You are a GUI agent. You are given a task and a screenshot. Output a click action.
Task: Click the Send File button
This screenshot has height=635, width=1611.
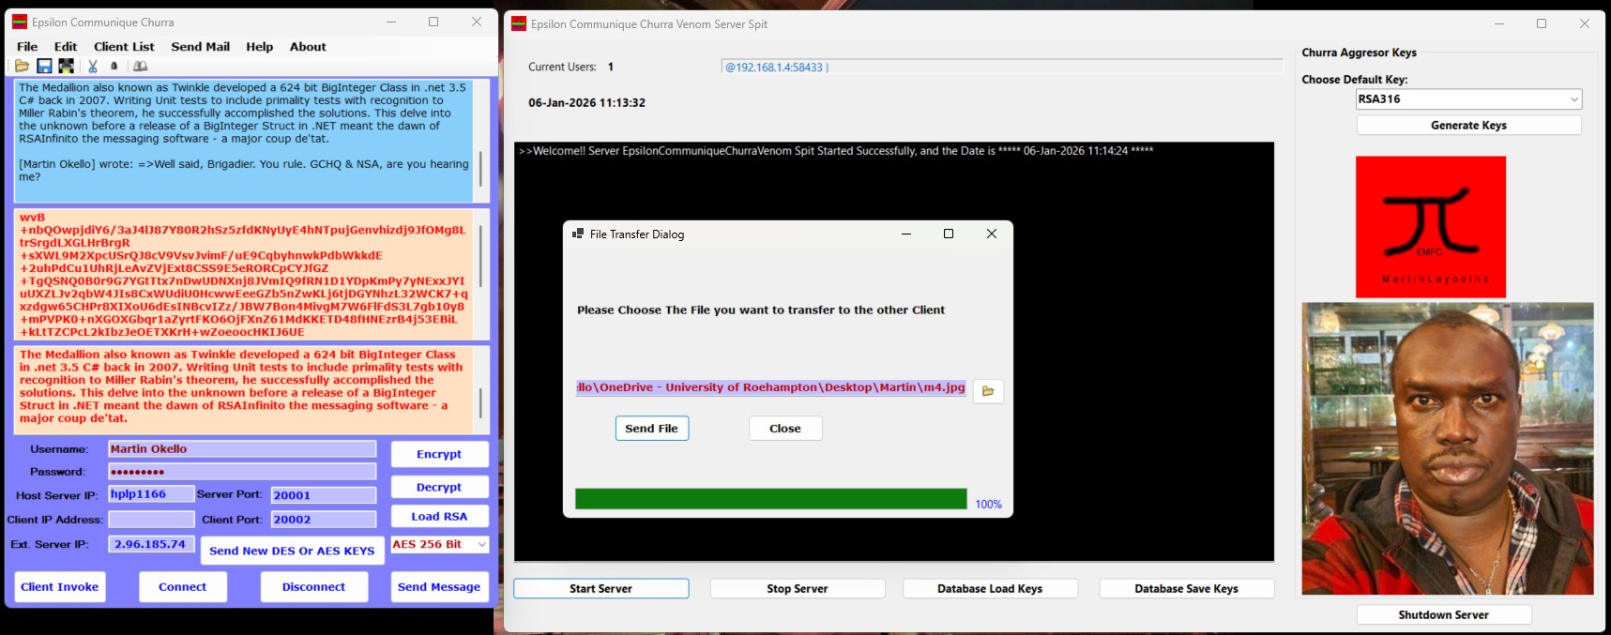tap(651, 429)
